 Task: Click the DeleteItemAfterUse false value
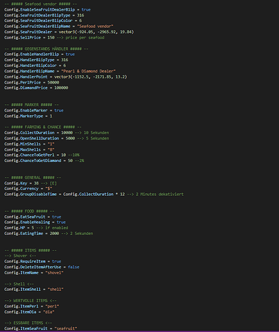tap(74, 267)
